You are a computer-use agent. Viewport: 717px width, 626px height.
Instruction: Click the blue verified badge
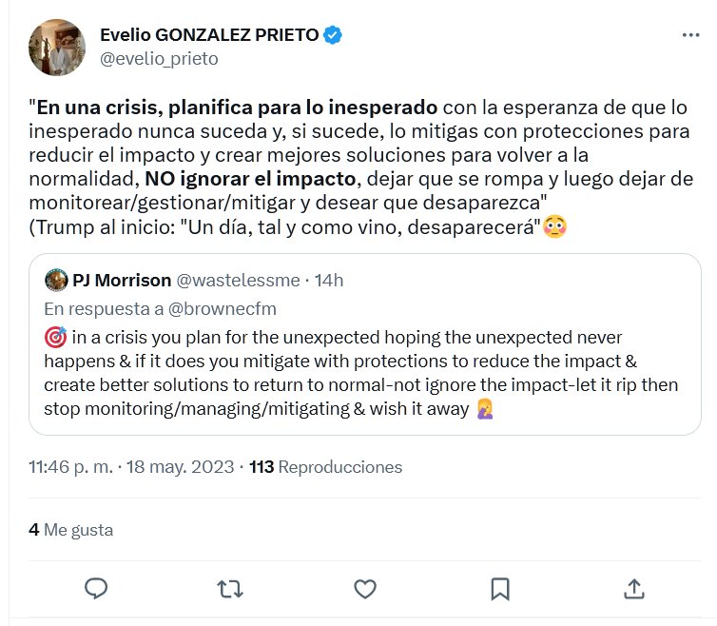(334, 36)
